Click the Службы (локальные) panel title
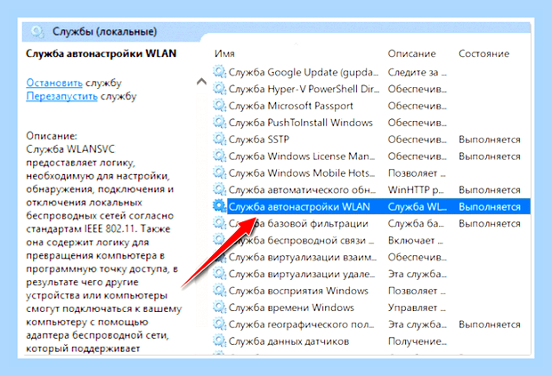The image size is (552, 376). click(x=104, y=32)
